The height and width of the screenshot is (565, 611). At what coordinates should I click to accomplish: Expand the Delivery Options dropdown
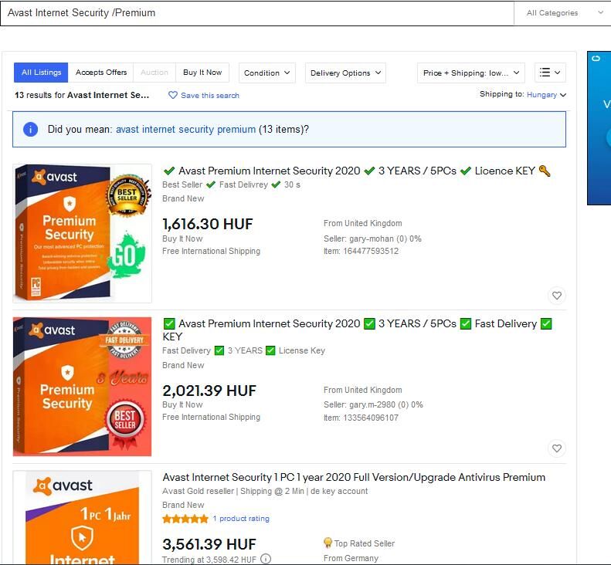tap(345, 73)
